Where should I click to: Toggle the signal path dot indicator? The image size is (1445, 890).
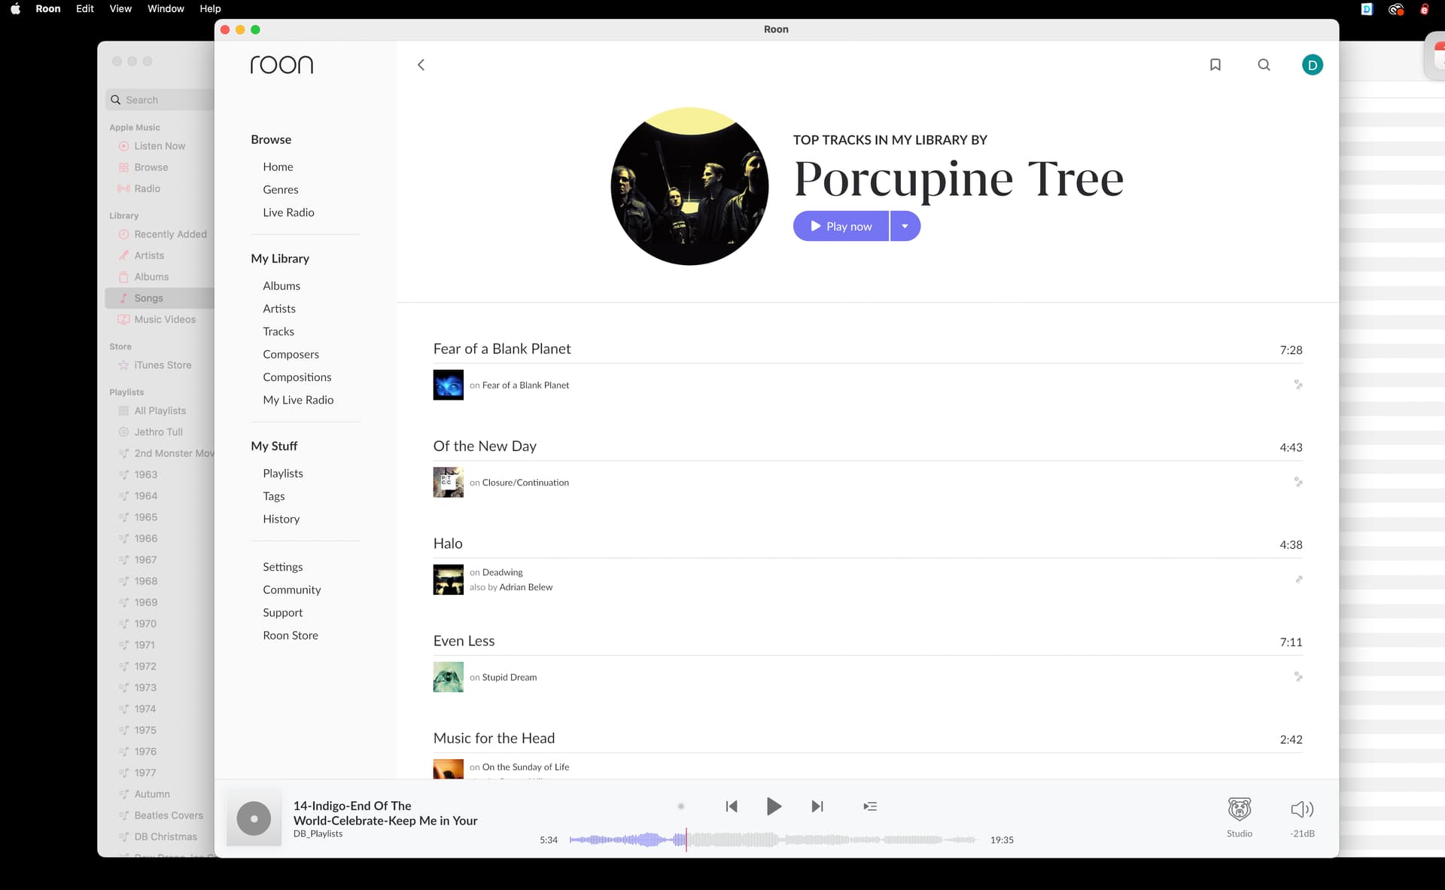681,806
